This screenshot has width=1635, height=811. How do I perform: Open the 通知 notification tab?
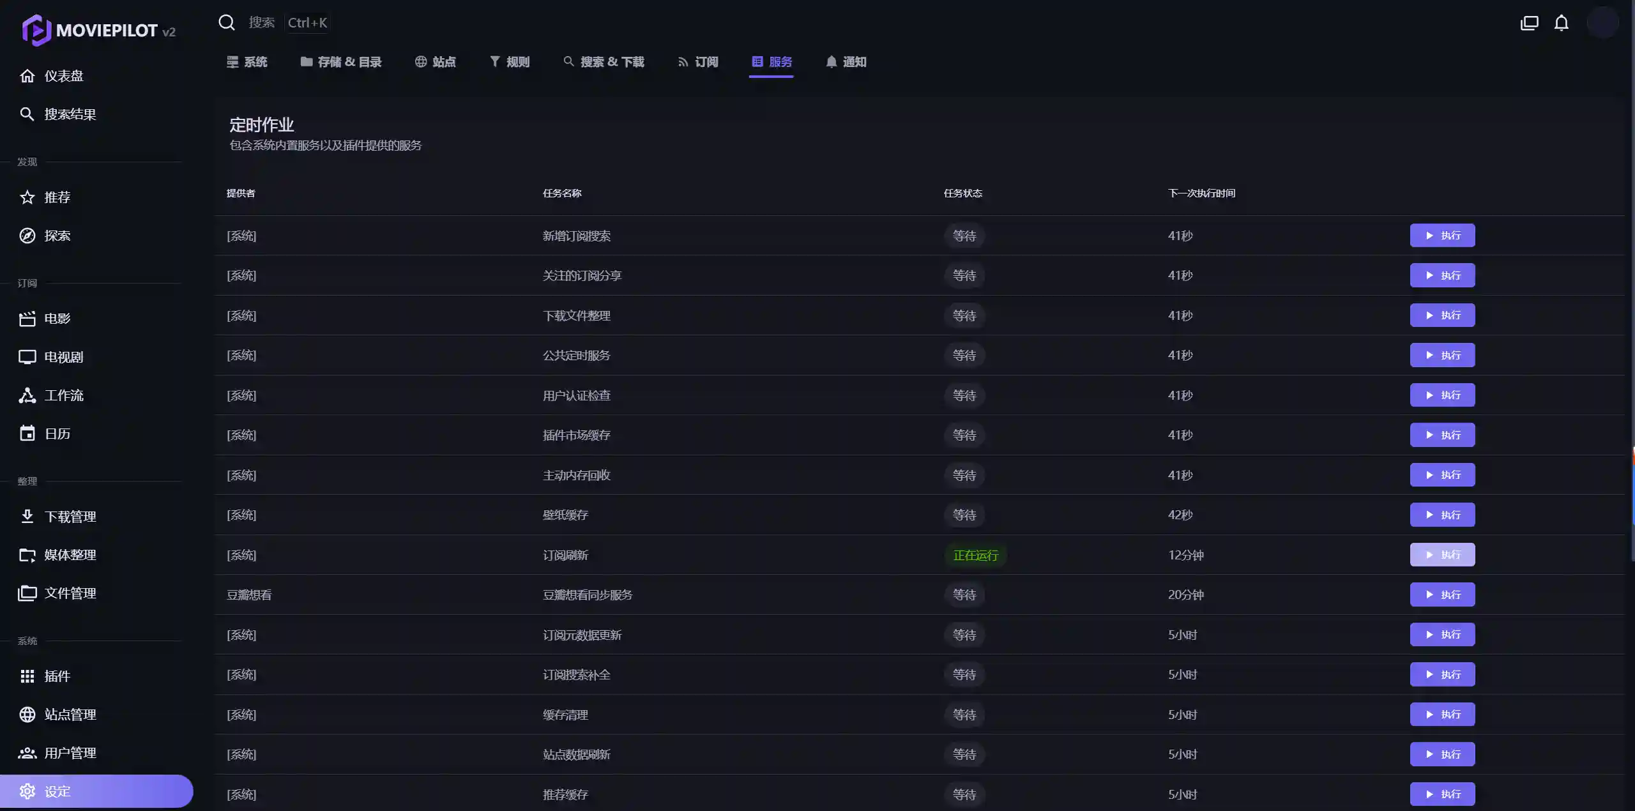[x=846, y=62]
